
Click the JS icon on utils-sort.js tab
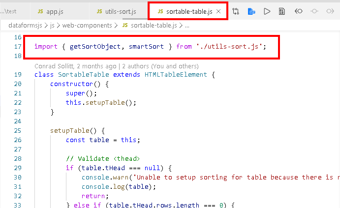(x=99, y=11)
